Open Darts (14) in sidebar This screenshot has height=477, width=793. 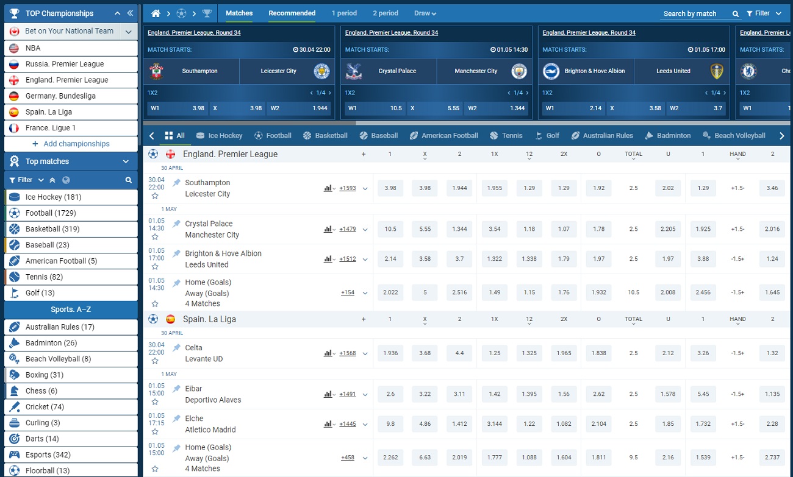click(71, 439)
